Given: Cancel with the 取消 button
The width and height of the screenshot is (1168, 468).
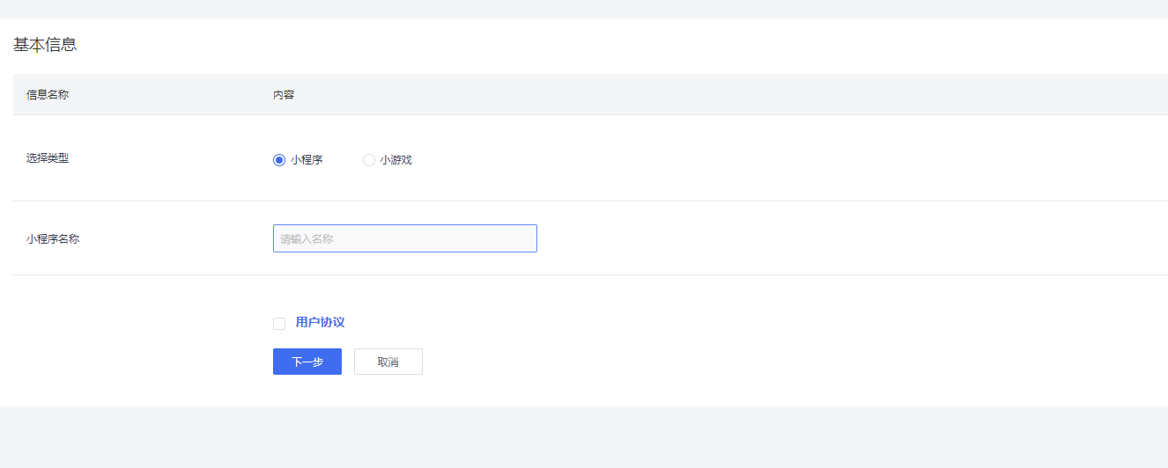Looking at the screenshot, I should (x=388, y=362).
